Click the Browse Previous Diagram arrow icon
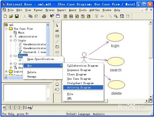Viewport: 154px width, 117px height. tap(102, 16)
